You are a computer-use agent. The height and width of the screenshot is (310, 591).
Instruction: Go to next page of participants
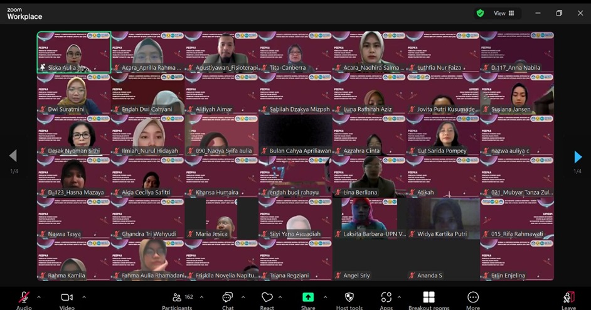pyautogui.click(x=578, y=157)
